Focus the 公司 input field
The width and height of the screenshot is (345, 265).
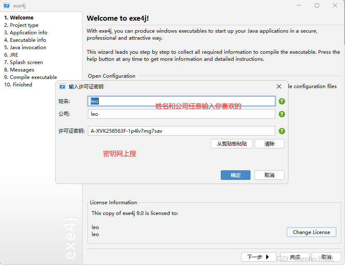182,114
